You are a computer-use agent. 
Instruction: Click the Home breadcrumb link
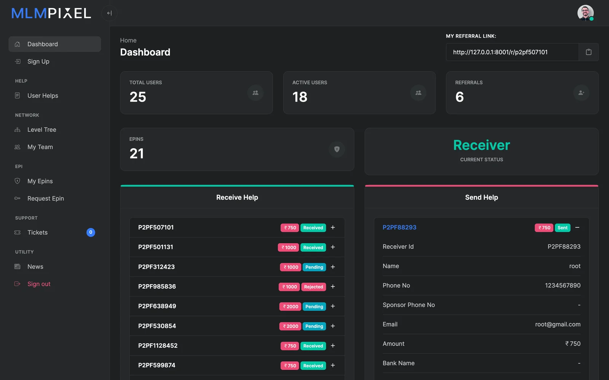point(128,40)
